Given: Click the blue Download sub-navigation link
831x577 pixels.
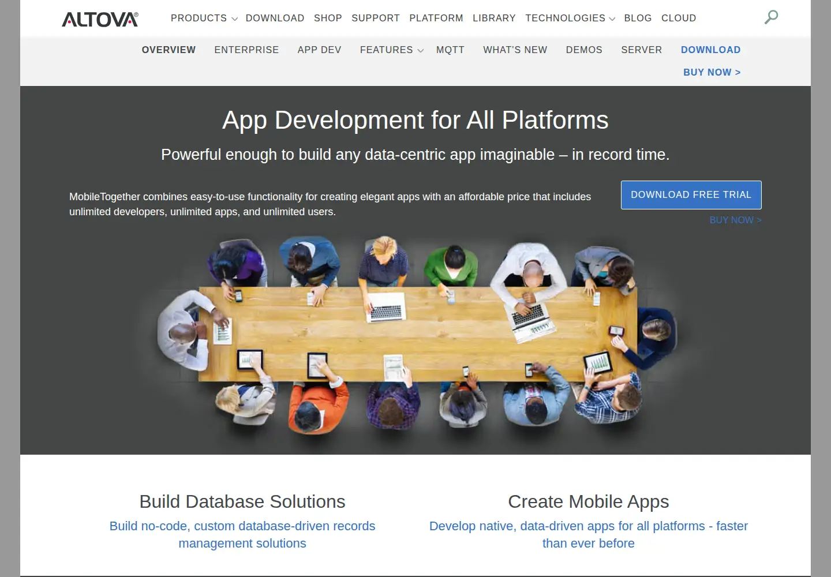Looking at the screenshot, I should [x=710, y=50].
